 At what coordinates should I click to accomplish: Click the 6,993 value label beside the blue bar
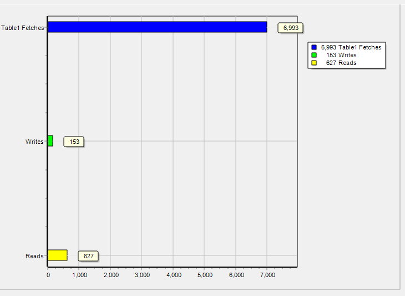click(290, 28)
